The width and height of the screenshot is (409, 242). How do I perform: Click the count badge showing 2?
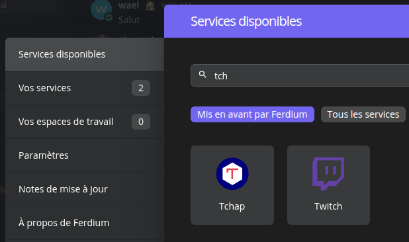tap(141, 88)
